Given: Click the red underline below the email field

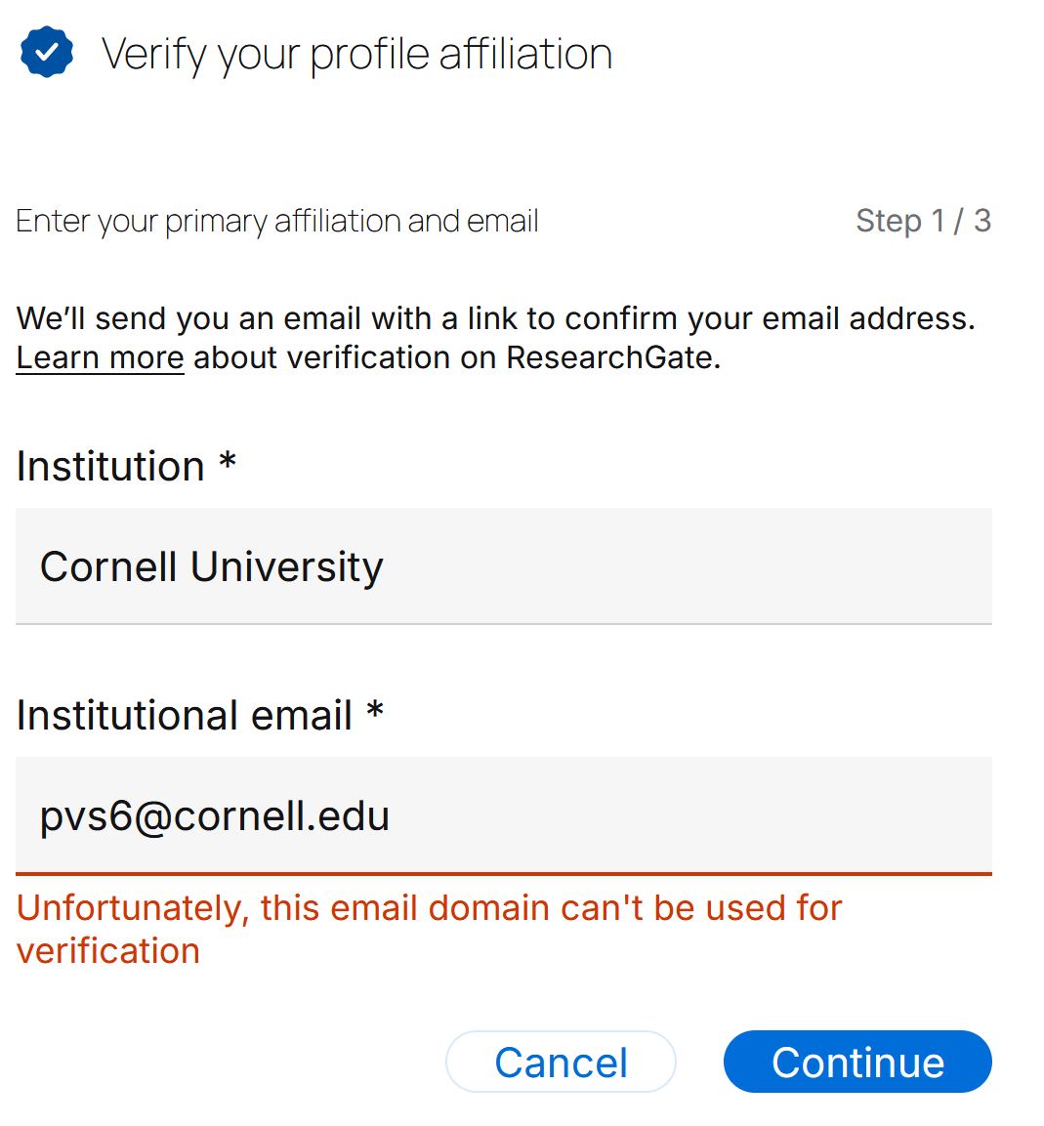Looking at the screenshot, I should 503,874.
